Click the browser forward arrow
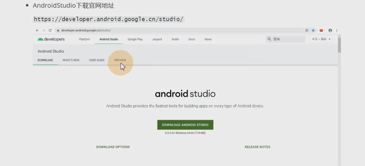This screenshot has width=365, height=166. tap(43, 30)
